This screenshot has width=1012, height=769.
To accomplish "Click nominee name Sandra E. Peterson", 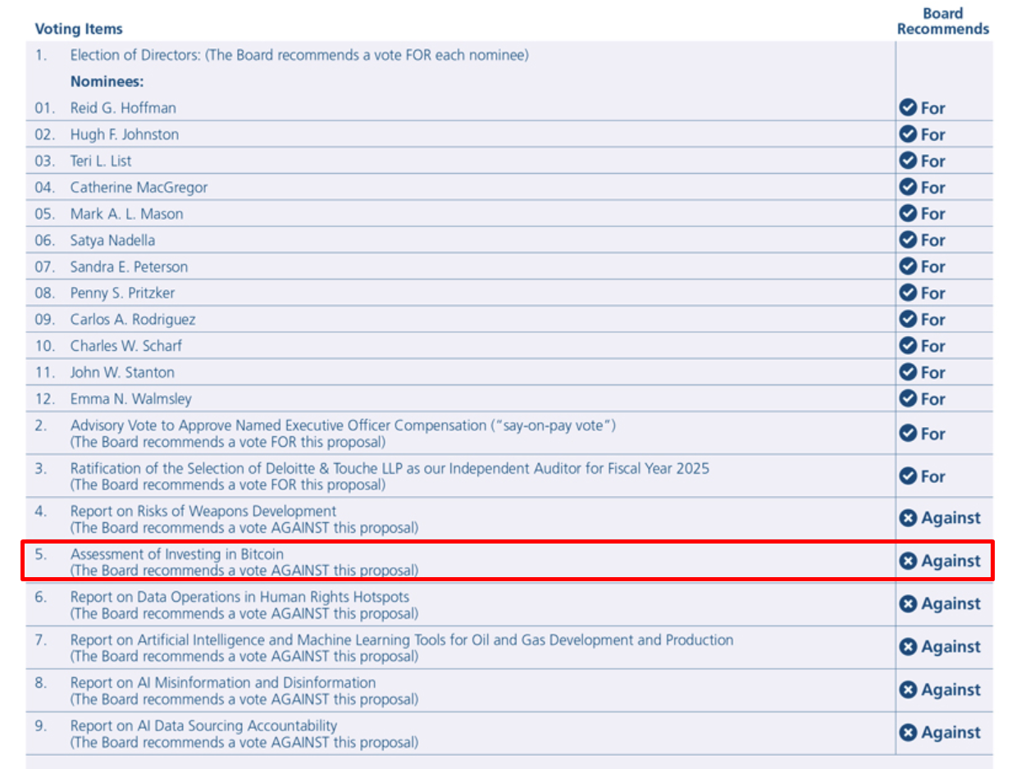I will [x=129, y=266].
